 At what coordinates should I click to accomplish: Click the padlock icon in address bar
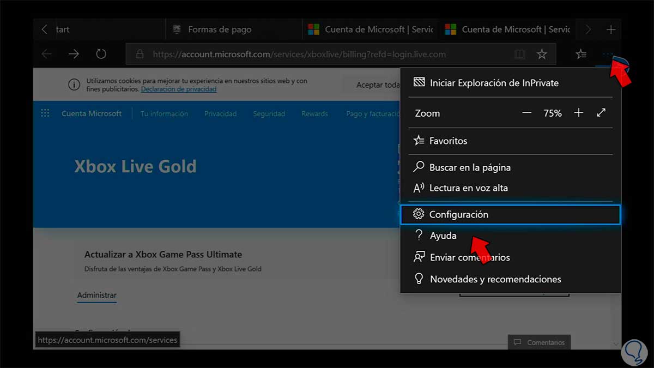pyautogui.click(x=140, y=55)
